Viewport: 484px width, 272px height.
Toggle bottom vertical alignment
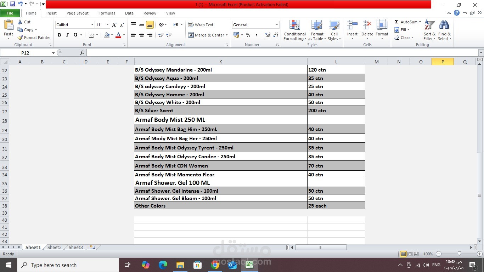click(x=150, y=25)
